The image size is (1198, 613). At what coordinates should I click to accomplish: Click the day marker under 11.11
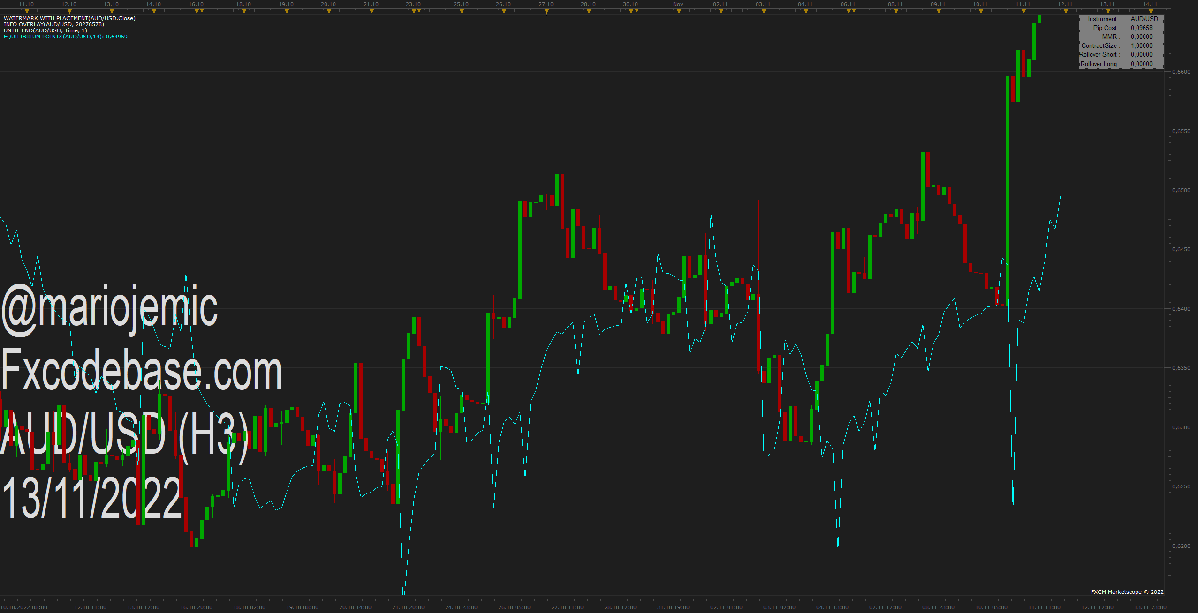coord(1024,11)
